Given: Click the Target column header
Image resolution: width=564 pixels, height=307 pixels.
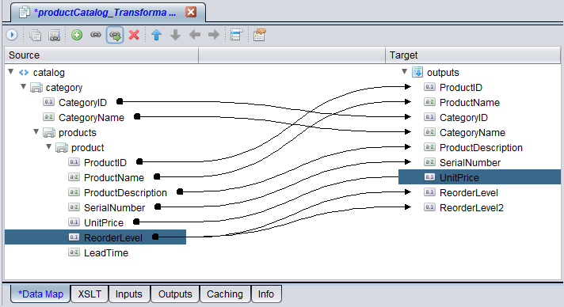Looking at the screenshot, I should 473,55.
